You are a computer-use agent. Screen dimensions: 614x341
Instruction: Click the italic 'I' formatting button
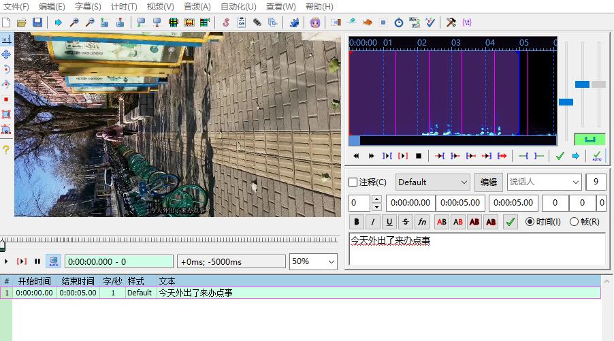(x=373, y=222)
